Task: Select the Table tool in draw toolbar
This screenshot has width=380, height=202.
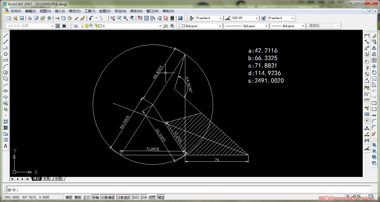Action: click(6, 140)
